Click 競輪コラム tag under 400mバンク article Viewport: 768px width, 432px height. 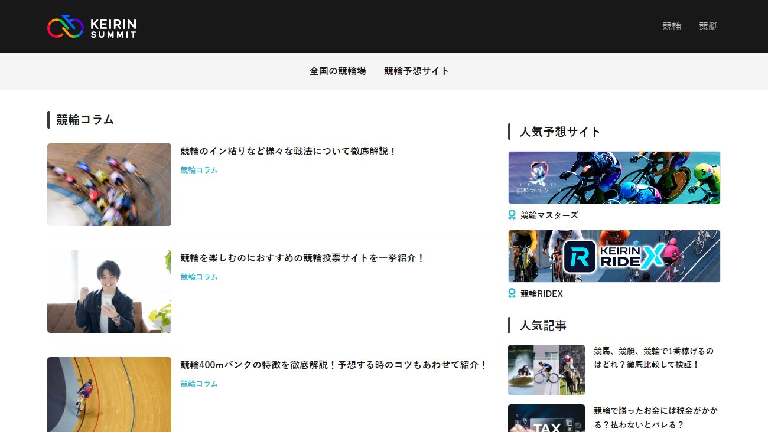point(199,384)
